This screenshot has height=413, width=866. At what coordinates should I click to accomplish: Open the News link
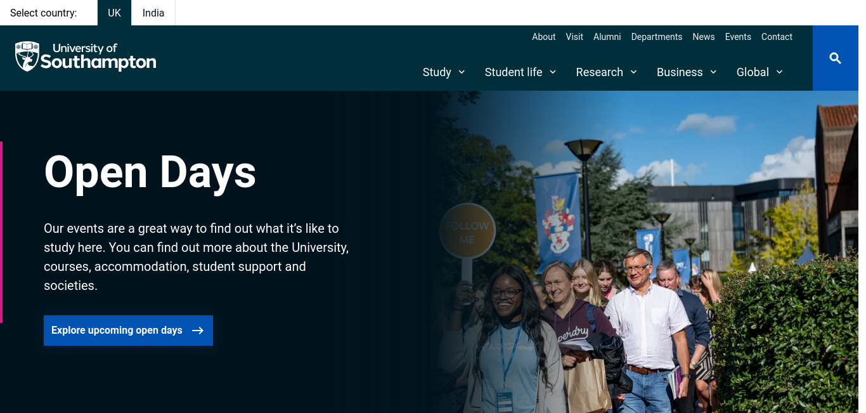[704, 37]
